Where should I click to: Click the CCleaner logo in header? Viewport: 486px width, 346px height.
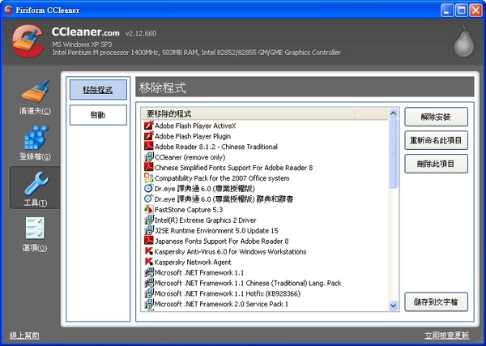click(28, 41)
